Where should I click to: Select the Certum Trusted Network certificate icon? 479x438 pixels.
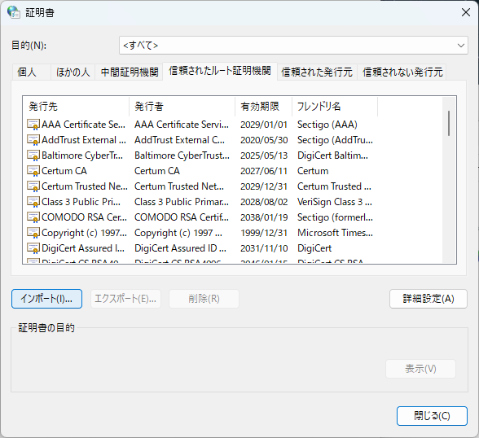coord(33,186)
